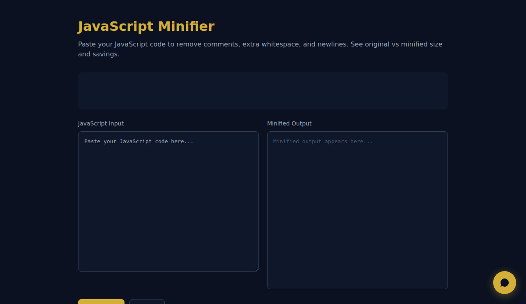
Task: Click the "JavaScript Input" label
Action: pyautogui.click(x=101, y=123)
